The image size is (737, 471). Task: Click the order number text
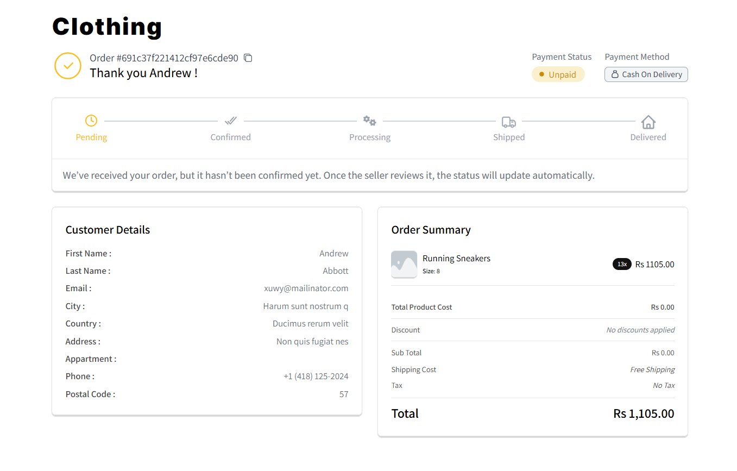[x=164, y=58]
